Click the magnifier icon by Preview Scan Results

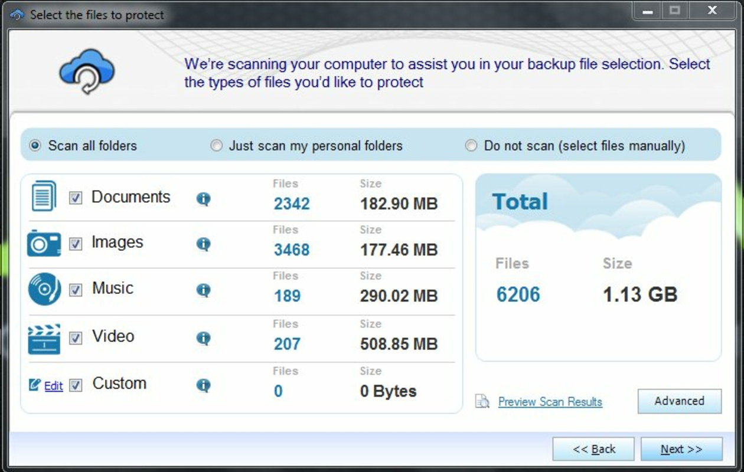(483, 401)
